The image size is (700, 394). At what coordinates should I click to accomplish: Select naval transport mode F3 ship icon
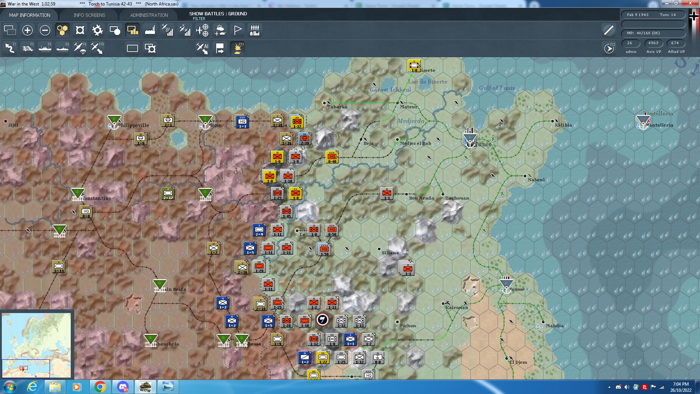[45, 48]
